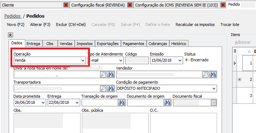Image resolution: width=256 pixels, height=133 pixels.
Task: Click the Obs. pública text area
Action: coord(115,123)
